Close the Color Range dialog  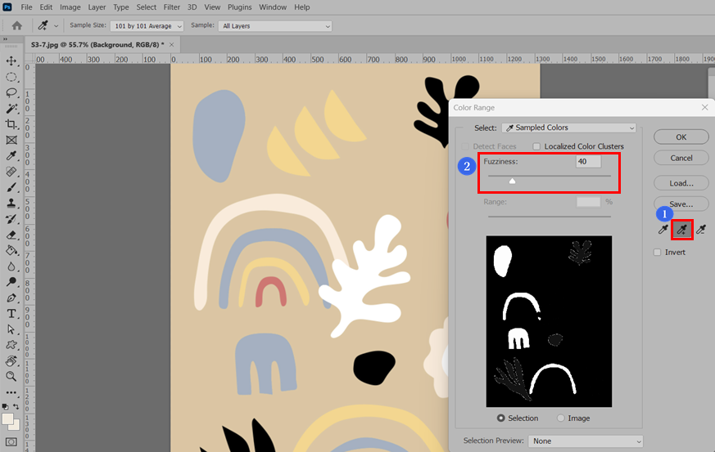pyautogui.click(x=704, y=107)
